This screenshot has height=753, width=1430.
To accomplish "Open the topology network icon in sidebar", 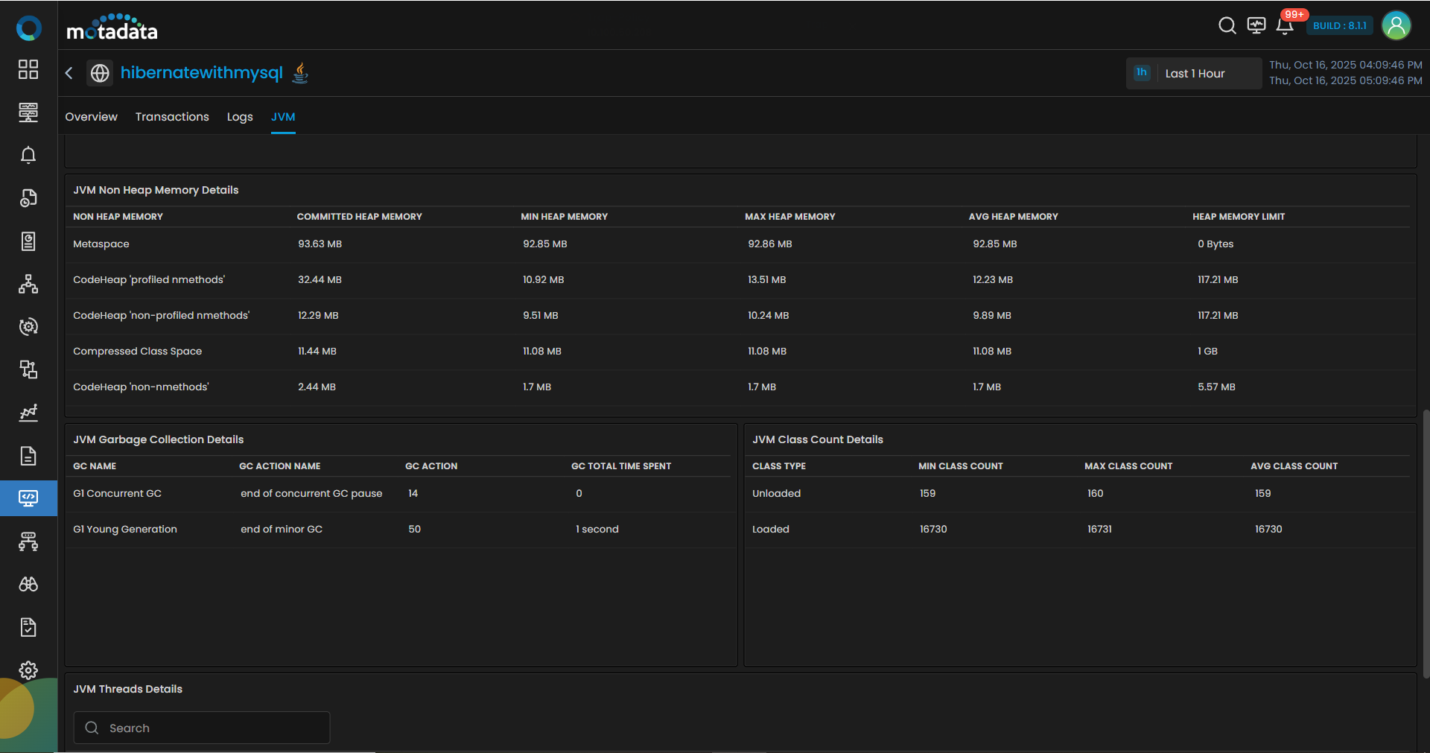I will tap(28, 284).
